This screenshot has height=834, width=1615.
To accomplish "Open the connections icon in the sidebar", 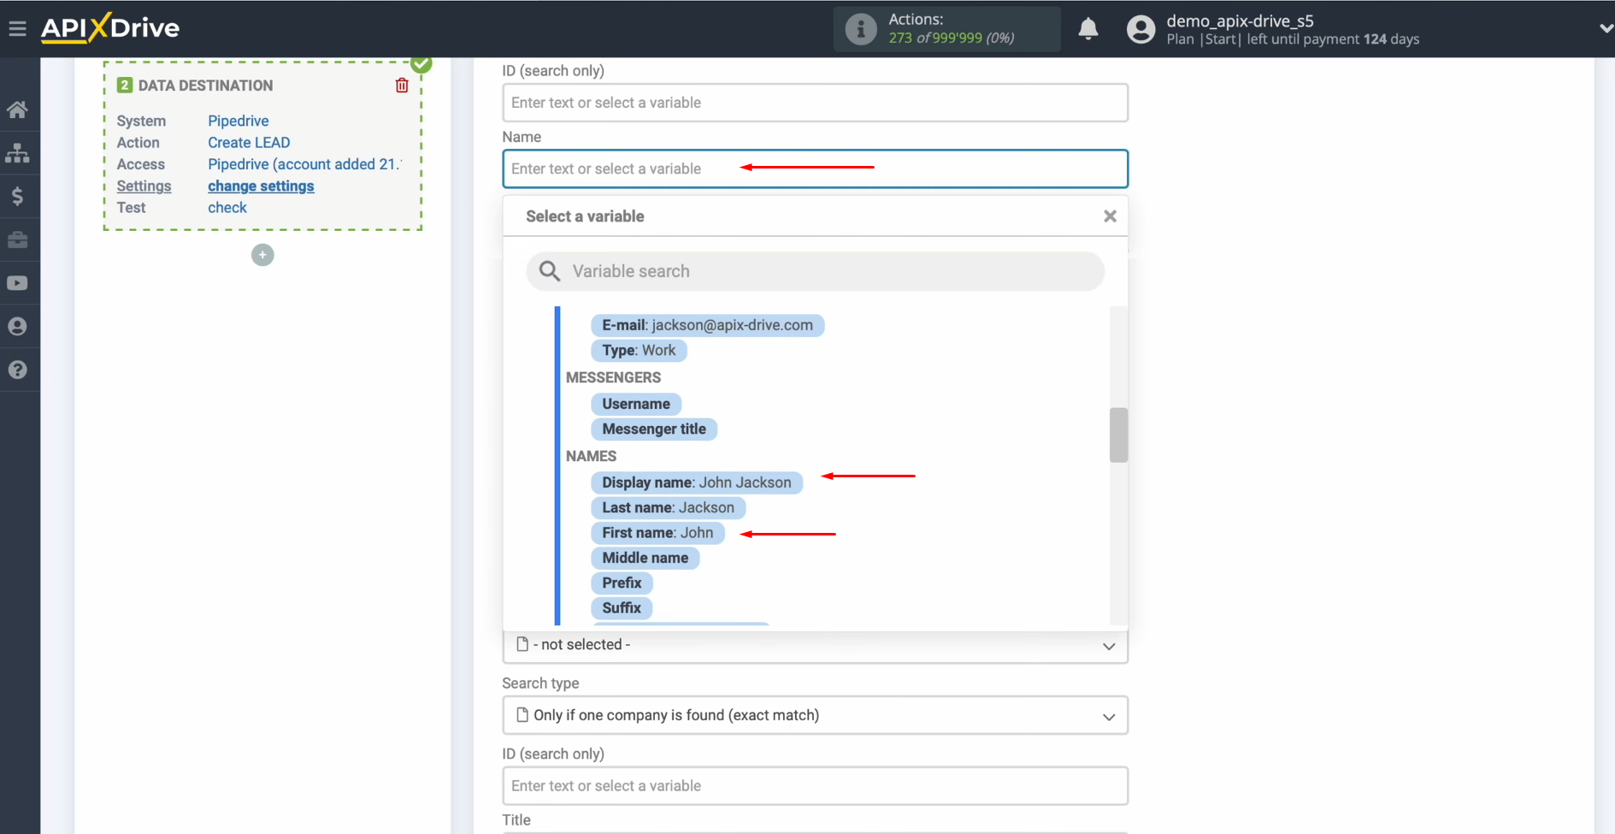I will [18, 152].
